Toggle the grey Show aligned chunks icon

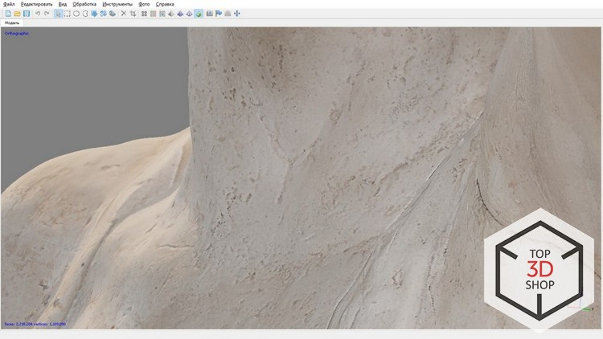(228, 14)
